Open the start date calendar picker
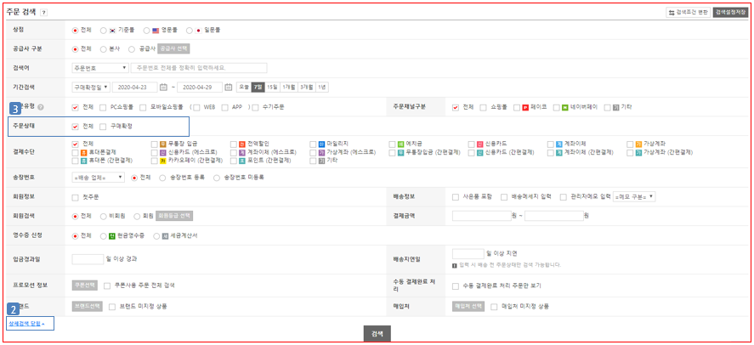754x345 pixels. tap(163, 87)
